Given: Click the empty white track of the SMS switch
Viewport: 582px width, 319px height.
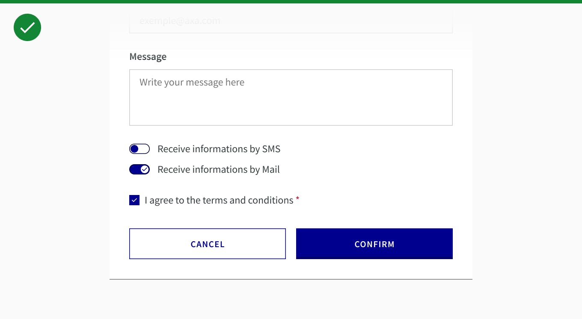Looking at the screenshot, I should pos(145,149).
